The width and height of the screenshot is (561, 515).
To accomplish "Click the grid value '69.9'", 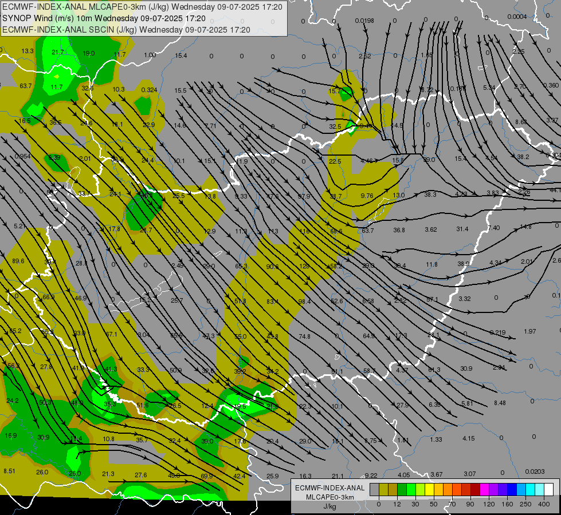I will tap(207, 476).
